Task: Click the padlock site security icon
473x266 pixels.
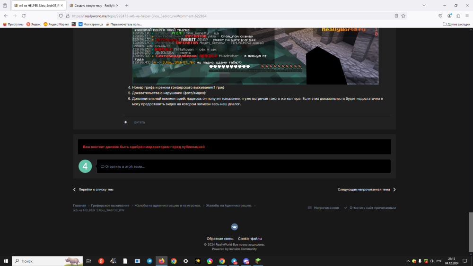Action: (68, 16)
